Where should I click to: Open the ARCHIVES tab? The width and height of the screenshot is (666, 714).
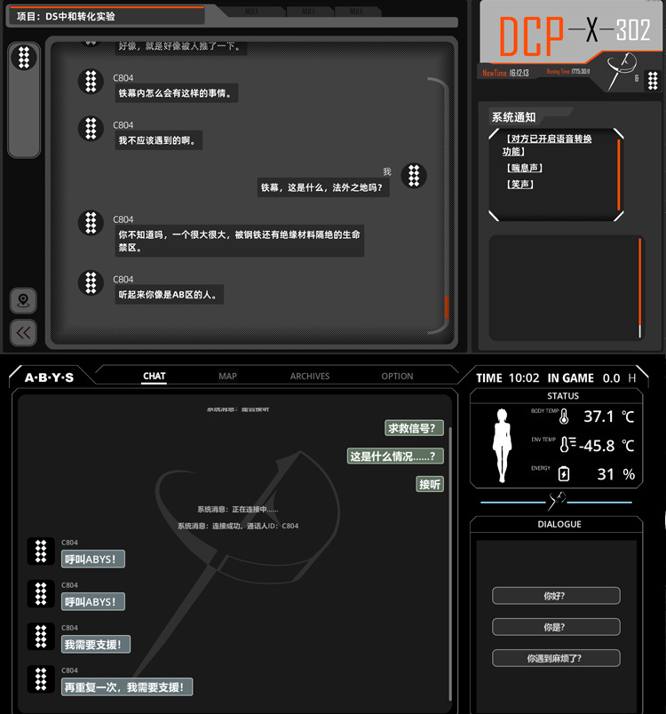point(310,377)
